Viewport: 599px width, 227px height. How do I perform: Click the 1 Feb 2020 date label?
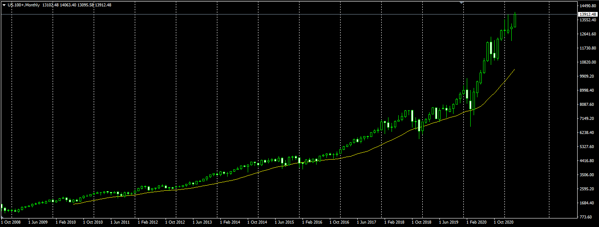pyautogui.click(x=476, y=222)
